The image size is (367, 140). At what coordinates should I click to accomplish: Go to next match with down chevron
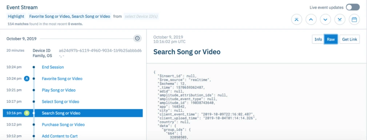point(325,20)
